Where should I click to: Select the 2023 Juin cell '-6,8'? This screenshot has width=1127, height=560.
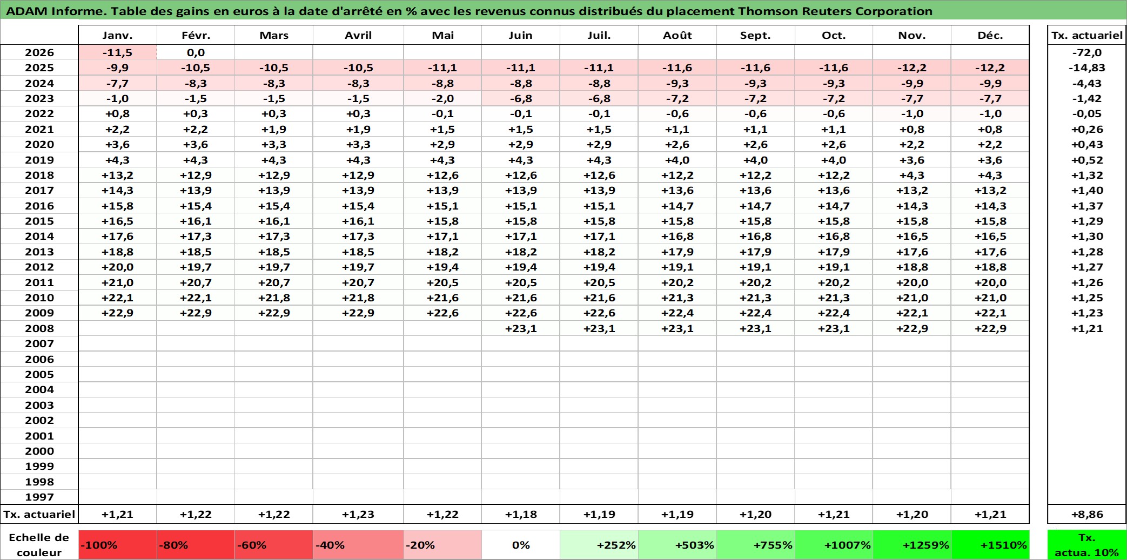point(521,98)
